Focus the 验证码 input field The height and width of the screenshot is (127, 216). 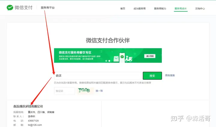click(64, 91)
